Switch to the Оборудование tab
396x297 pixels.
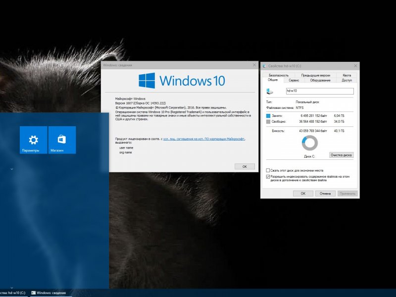[x=320, y=80]
